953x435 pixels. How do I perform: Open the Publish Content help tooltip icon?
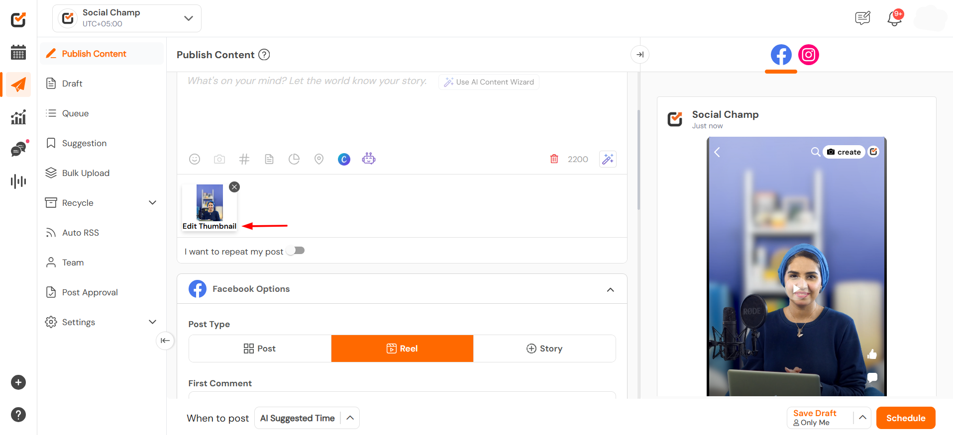(x=264, y=55)
